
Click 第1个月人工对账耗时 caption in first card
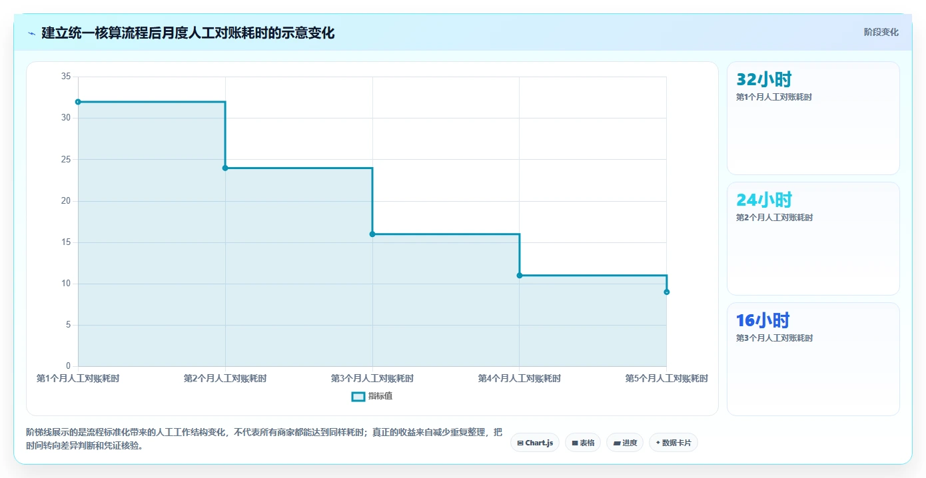[774, 97]
